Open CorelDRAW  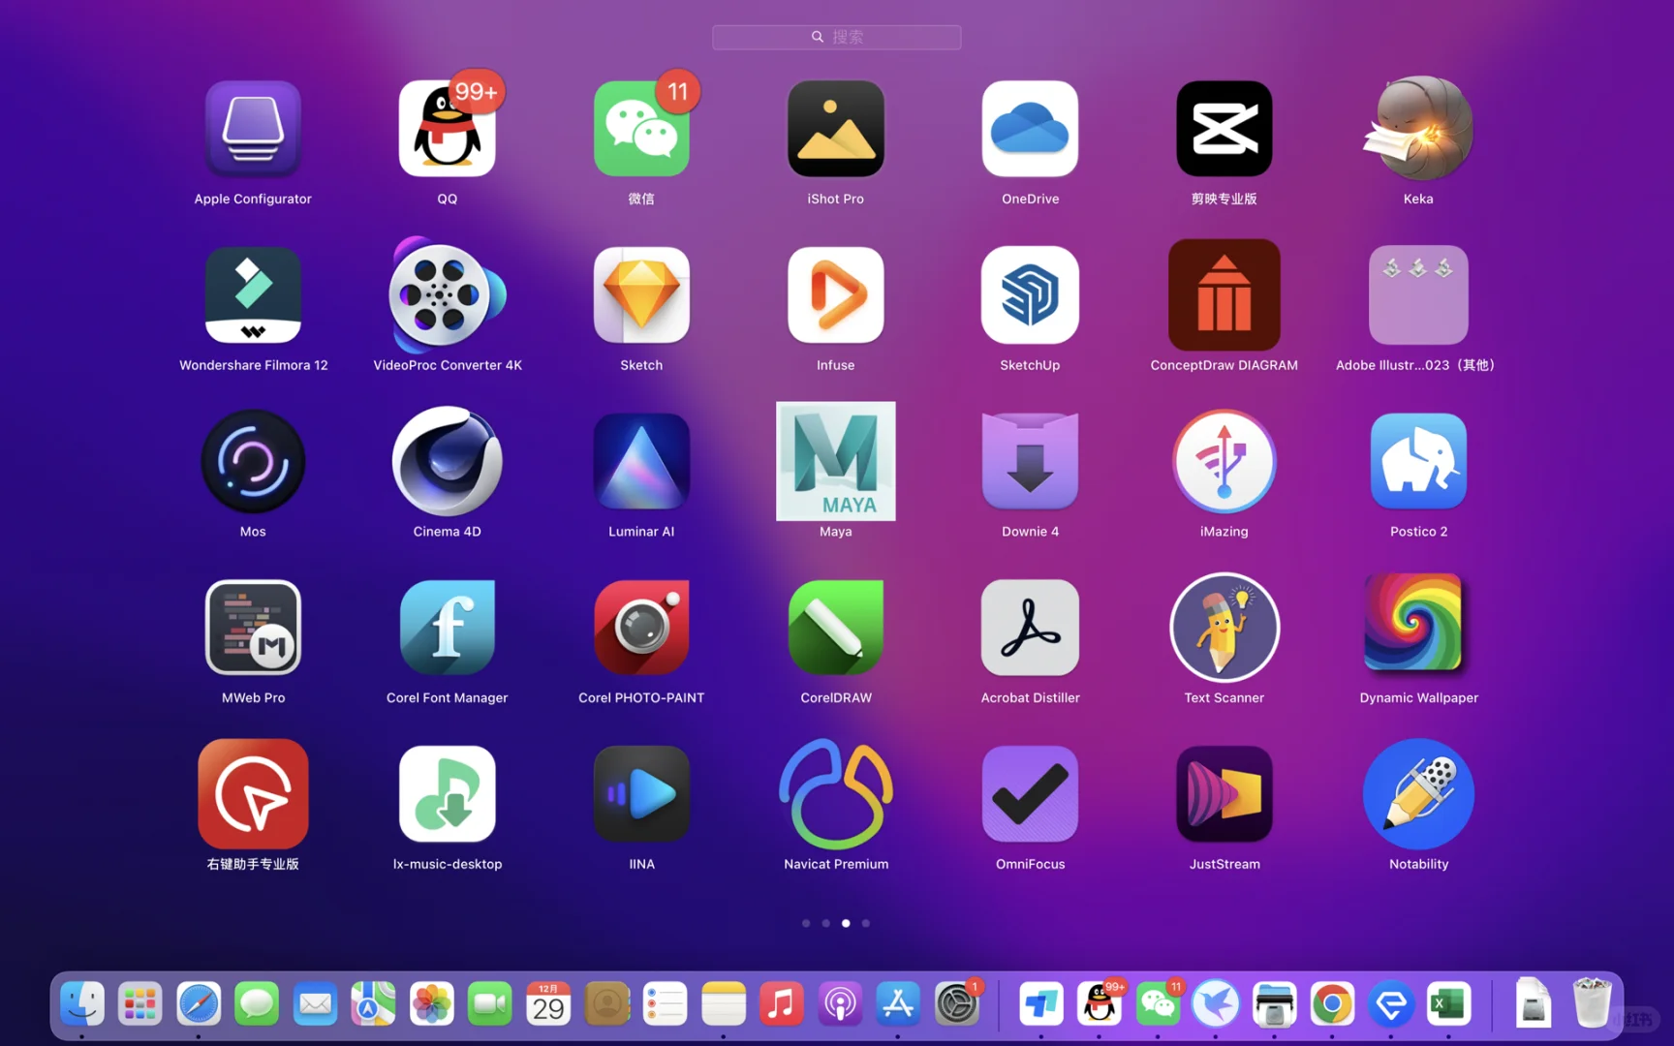tap(835, 628)
